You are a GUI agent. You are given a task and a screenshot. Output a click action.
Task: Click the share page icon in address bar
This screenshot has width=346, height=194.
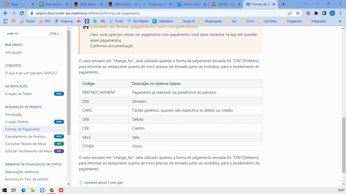(x=290, y=13)
